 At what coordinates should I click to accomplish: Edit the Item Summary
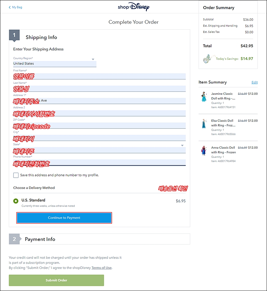(254, 83)
